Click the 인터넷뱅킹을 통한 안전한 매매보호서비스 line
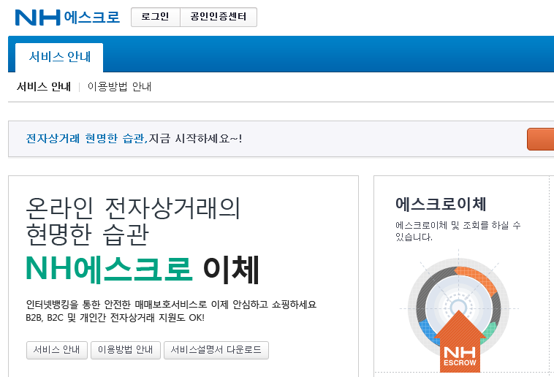554x377 pixels. coord(171,304)
